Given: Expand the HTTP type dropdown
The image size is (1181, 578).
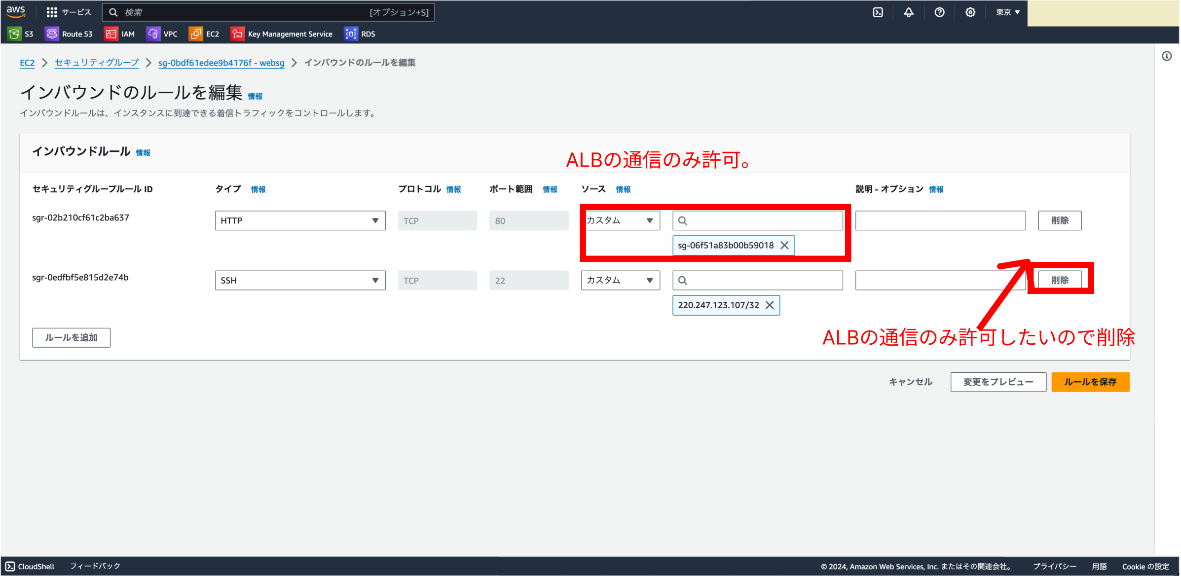Looking at the screenshot, I should (300, 221).
